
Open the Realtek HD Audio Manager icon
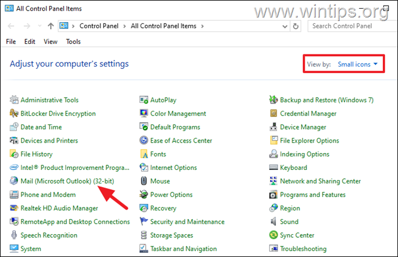click(x=14, y=208)
